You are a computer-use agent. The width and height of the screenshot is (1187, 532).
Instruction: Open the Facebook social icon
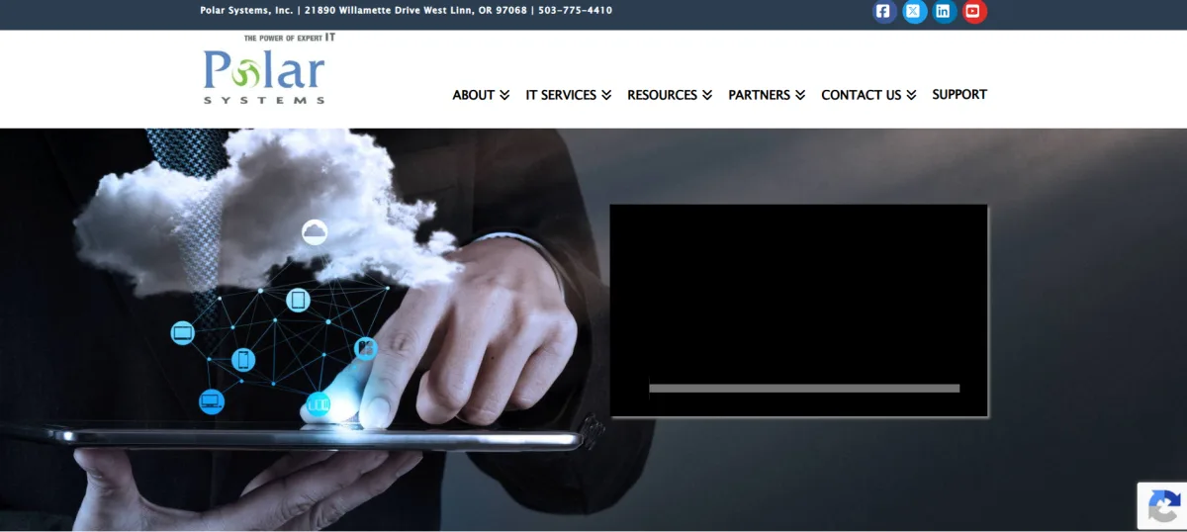click(883, 12)
